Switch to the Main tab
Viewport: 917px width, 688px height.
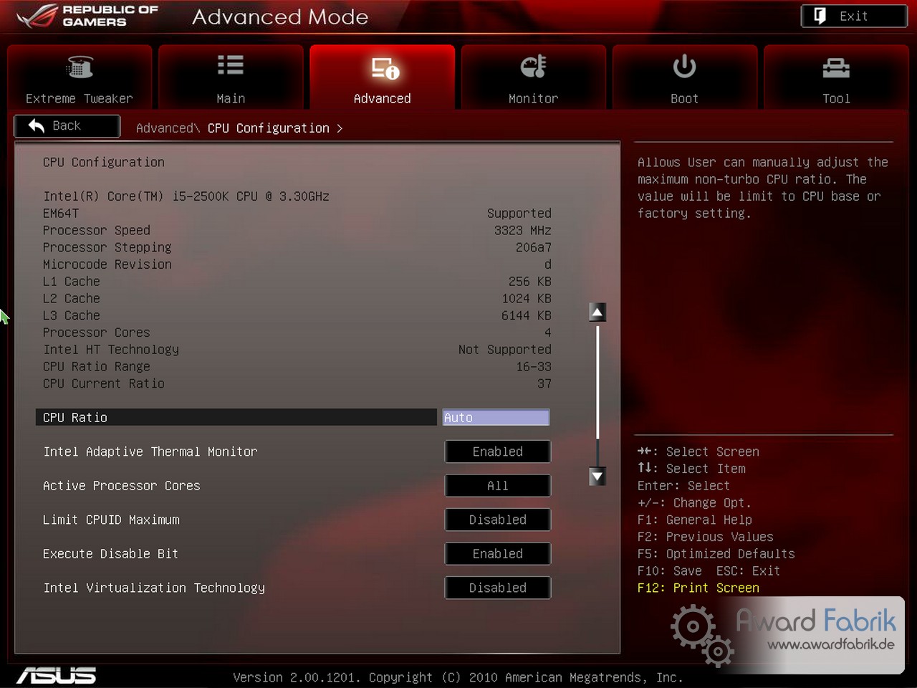point(231,77)
